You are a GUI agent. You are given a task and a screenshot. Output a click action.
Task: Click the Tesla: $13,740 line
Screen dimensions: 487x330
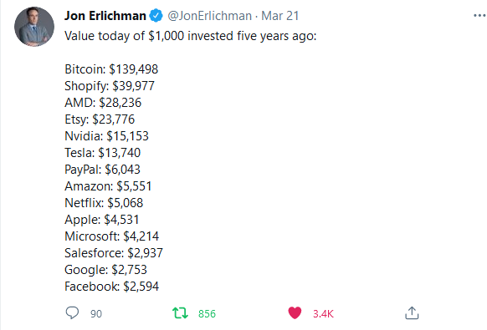tap(102, 153)
